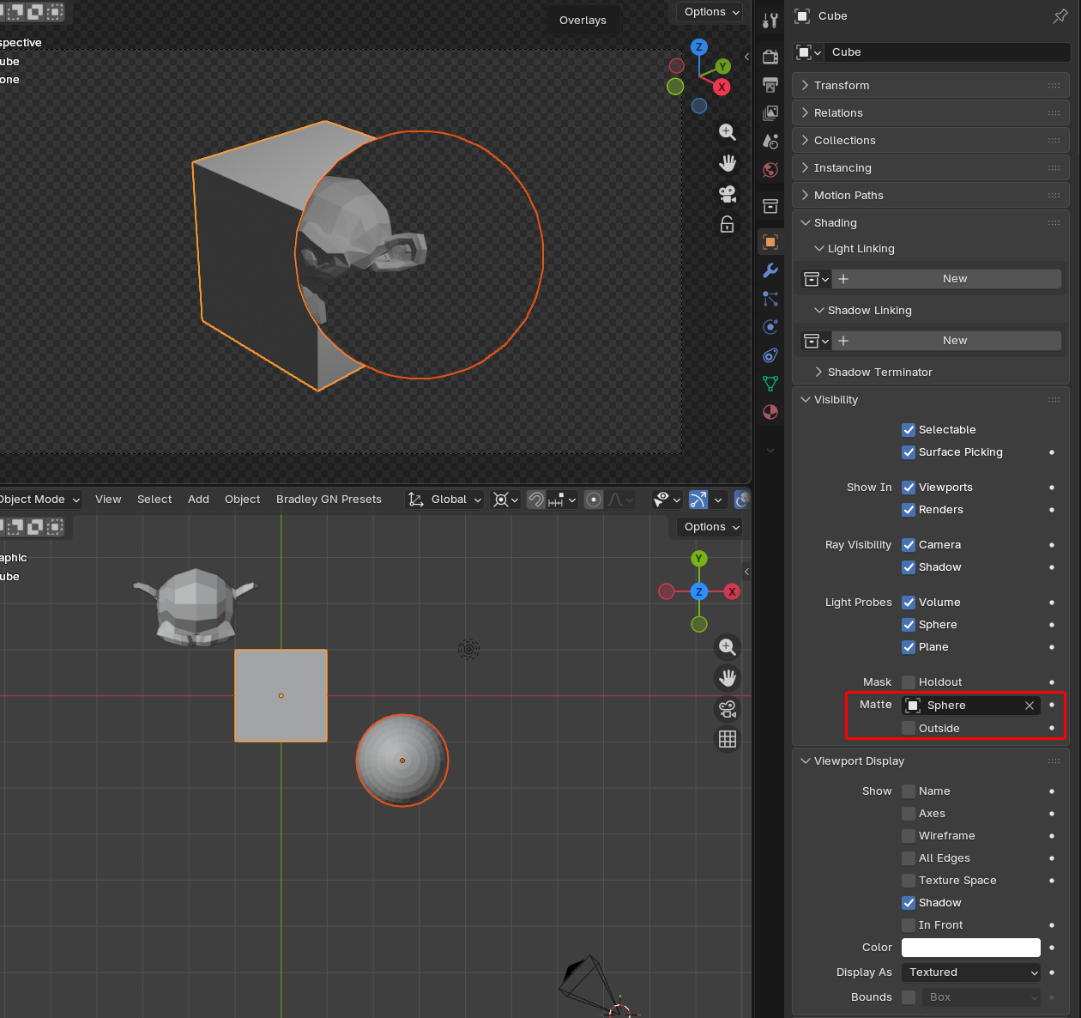Switch orthographic/perspective grid icon in lower viewport
This screenshot has height=1018, width=1081.
click(x=728, y=739)
